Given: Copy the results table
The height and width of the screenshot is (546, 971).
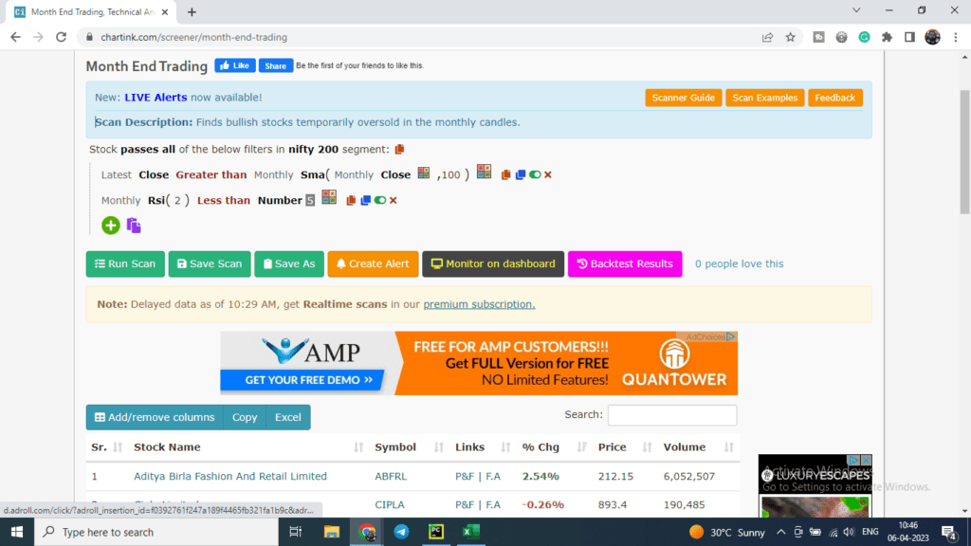Looking at the screenshot, I should click(x=245, y=417).
